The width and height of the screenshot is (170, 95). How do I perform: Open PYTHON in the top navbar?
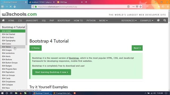pyautogui.click(x=91, y=21)
